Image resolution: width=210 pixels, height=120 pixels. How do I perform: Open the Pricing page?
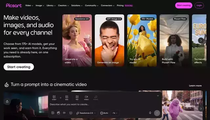[120, 6]
